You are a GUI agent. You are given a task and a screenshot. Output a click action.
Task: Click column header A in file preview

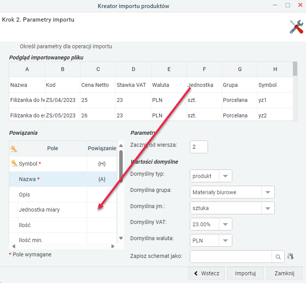click(x=27, y=69)
